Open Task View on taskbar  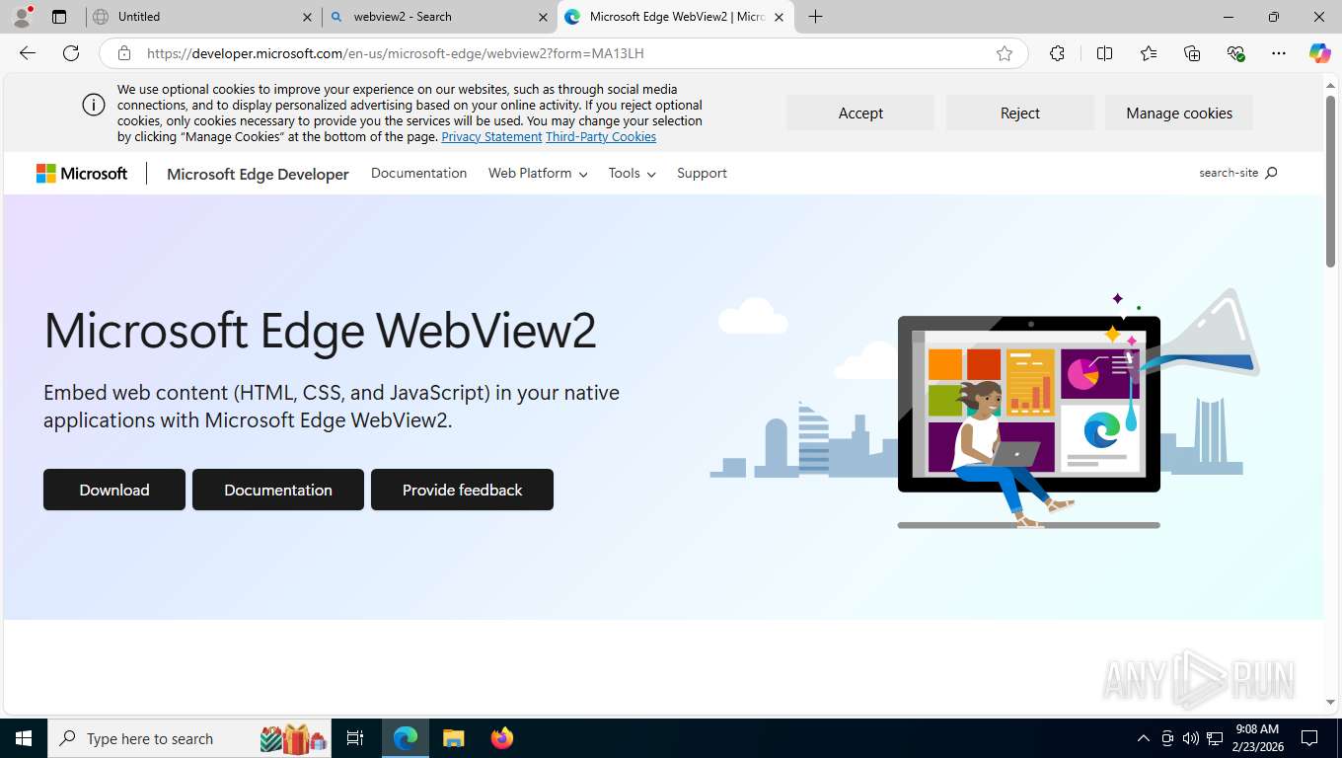pyautogui.click(x=355, y=738)
